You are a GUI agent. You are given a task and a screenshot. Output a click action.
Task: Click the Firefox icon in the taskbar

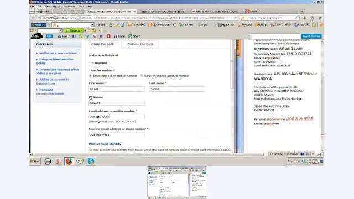tap(69, 161)
